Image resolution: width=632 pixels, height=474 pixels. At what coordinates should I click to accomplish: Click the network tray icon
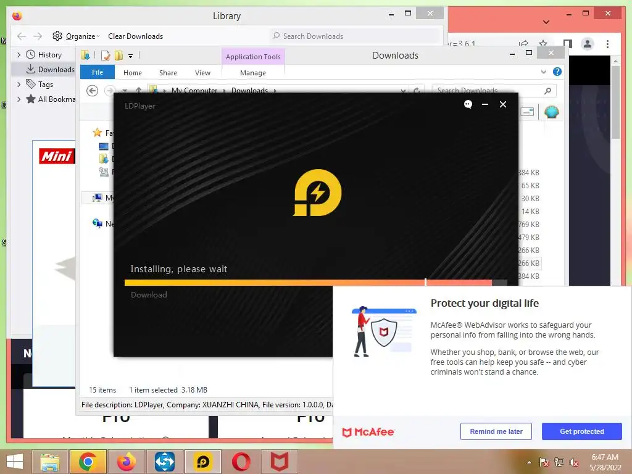(559, 462)
